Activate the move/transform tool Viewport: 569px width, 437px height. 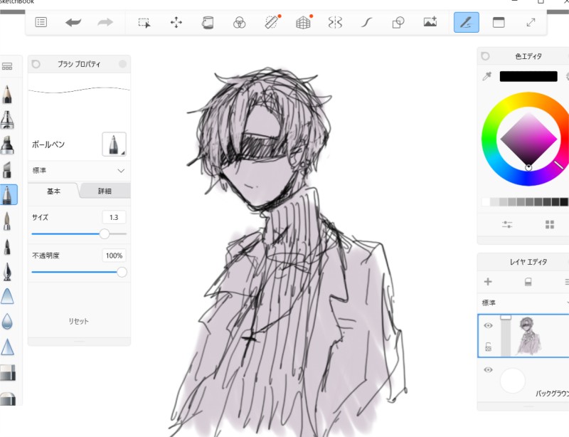pyautogui.click(x=176, y=23)
